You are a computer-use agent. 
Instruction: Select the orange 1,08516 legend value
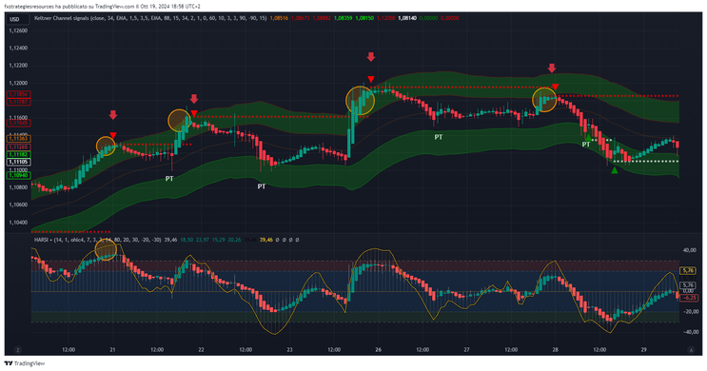(x=279, y=18)
